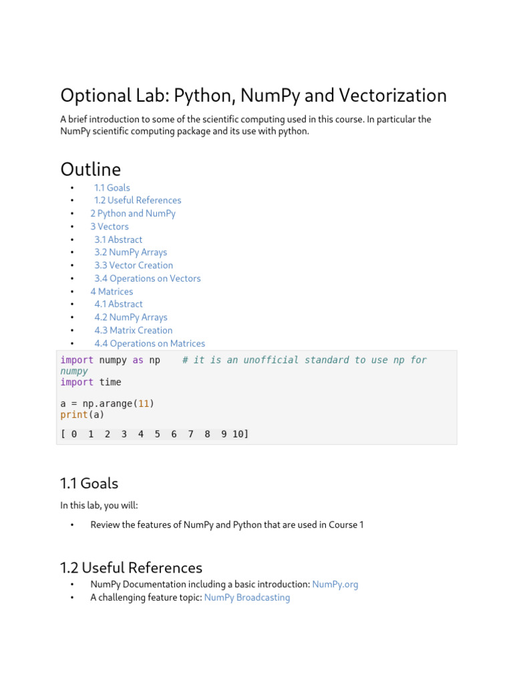Viewport: 513px width, 685px height.
Task: Go to the 3 Vectors outline link
Action: click(x=110, y=227)
